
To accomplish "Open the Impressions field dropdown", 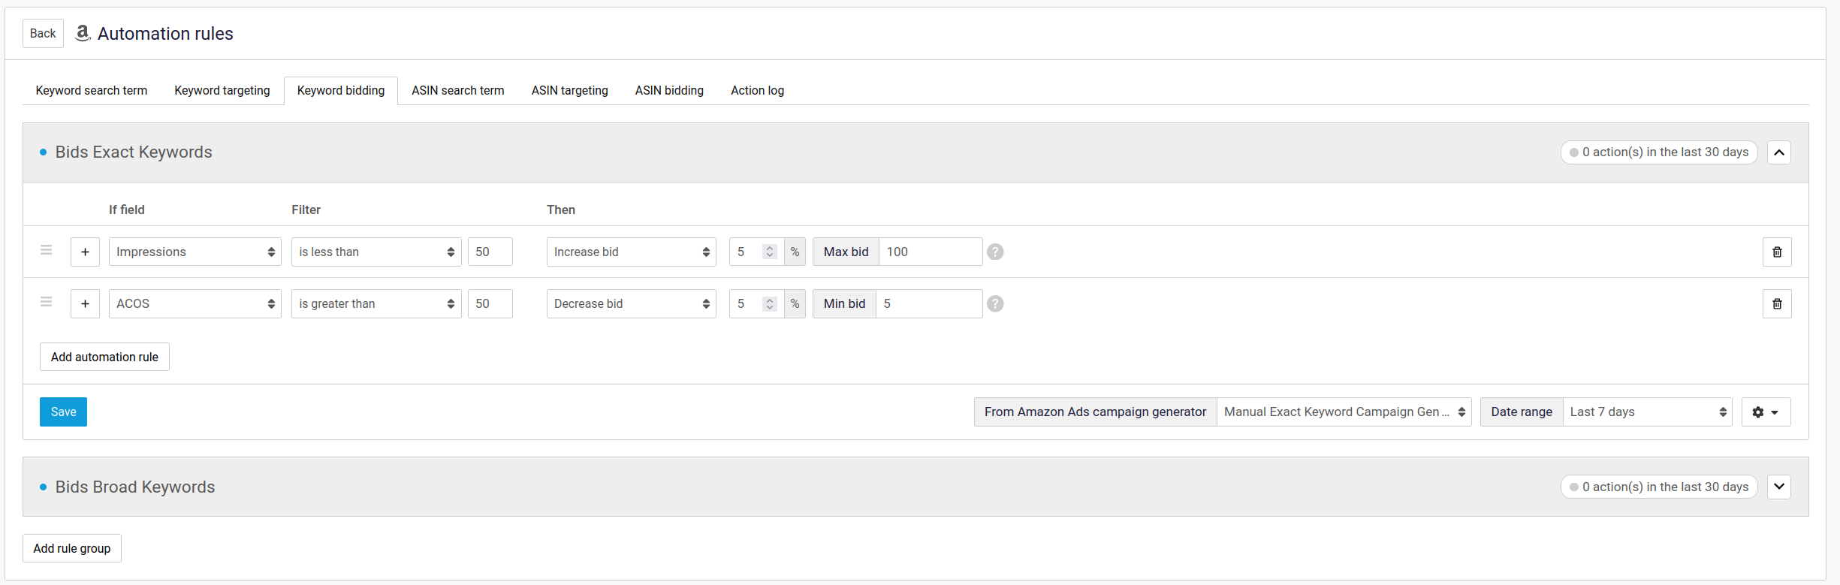I will coord(195,252).
